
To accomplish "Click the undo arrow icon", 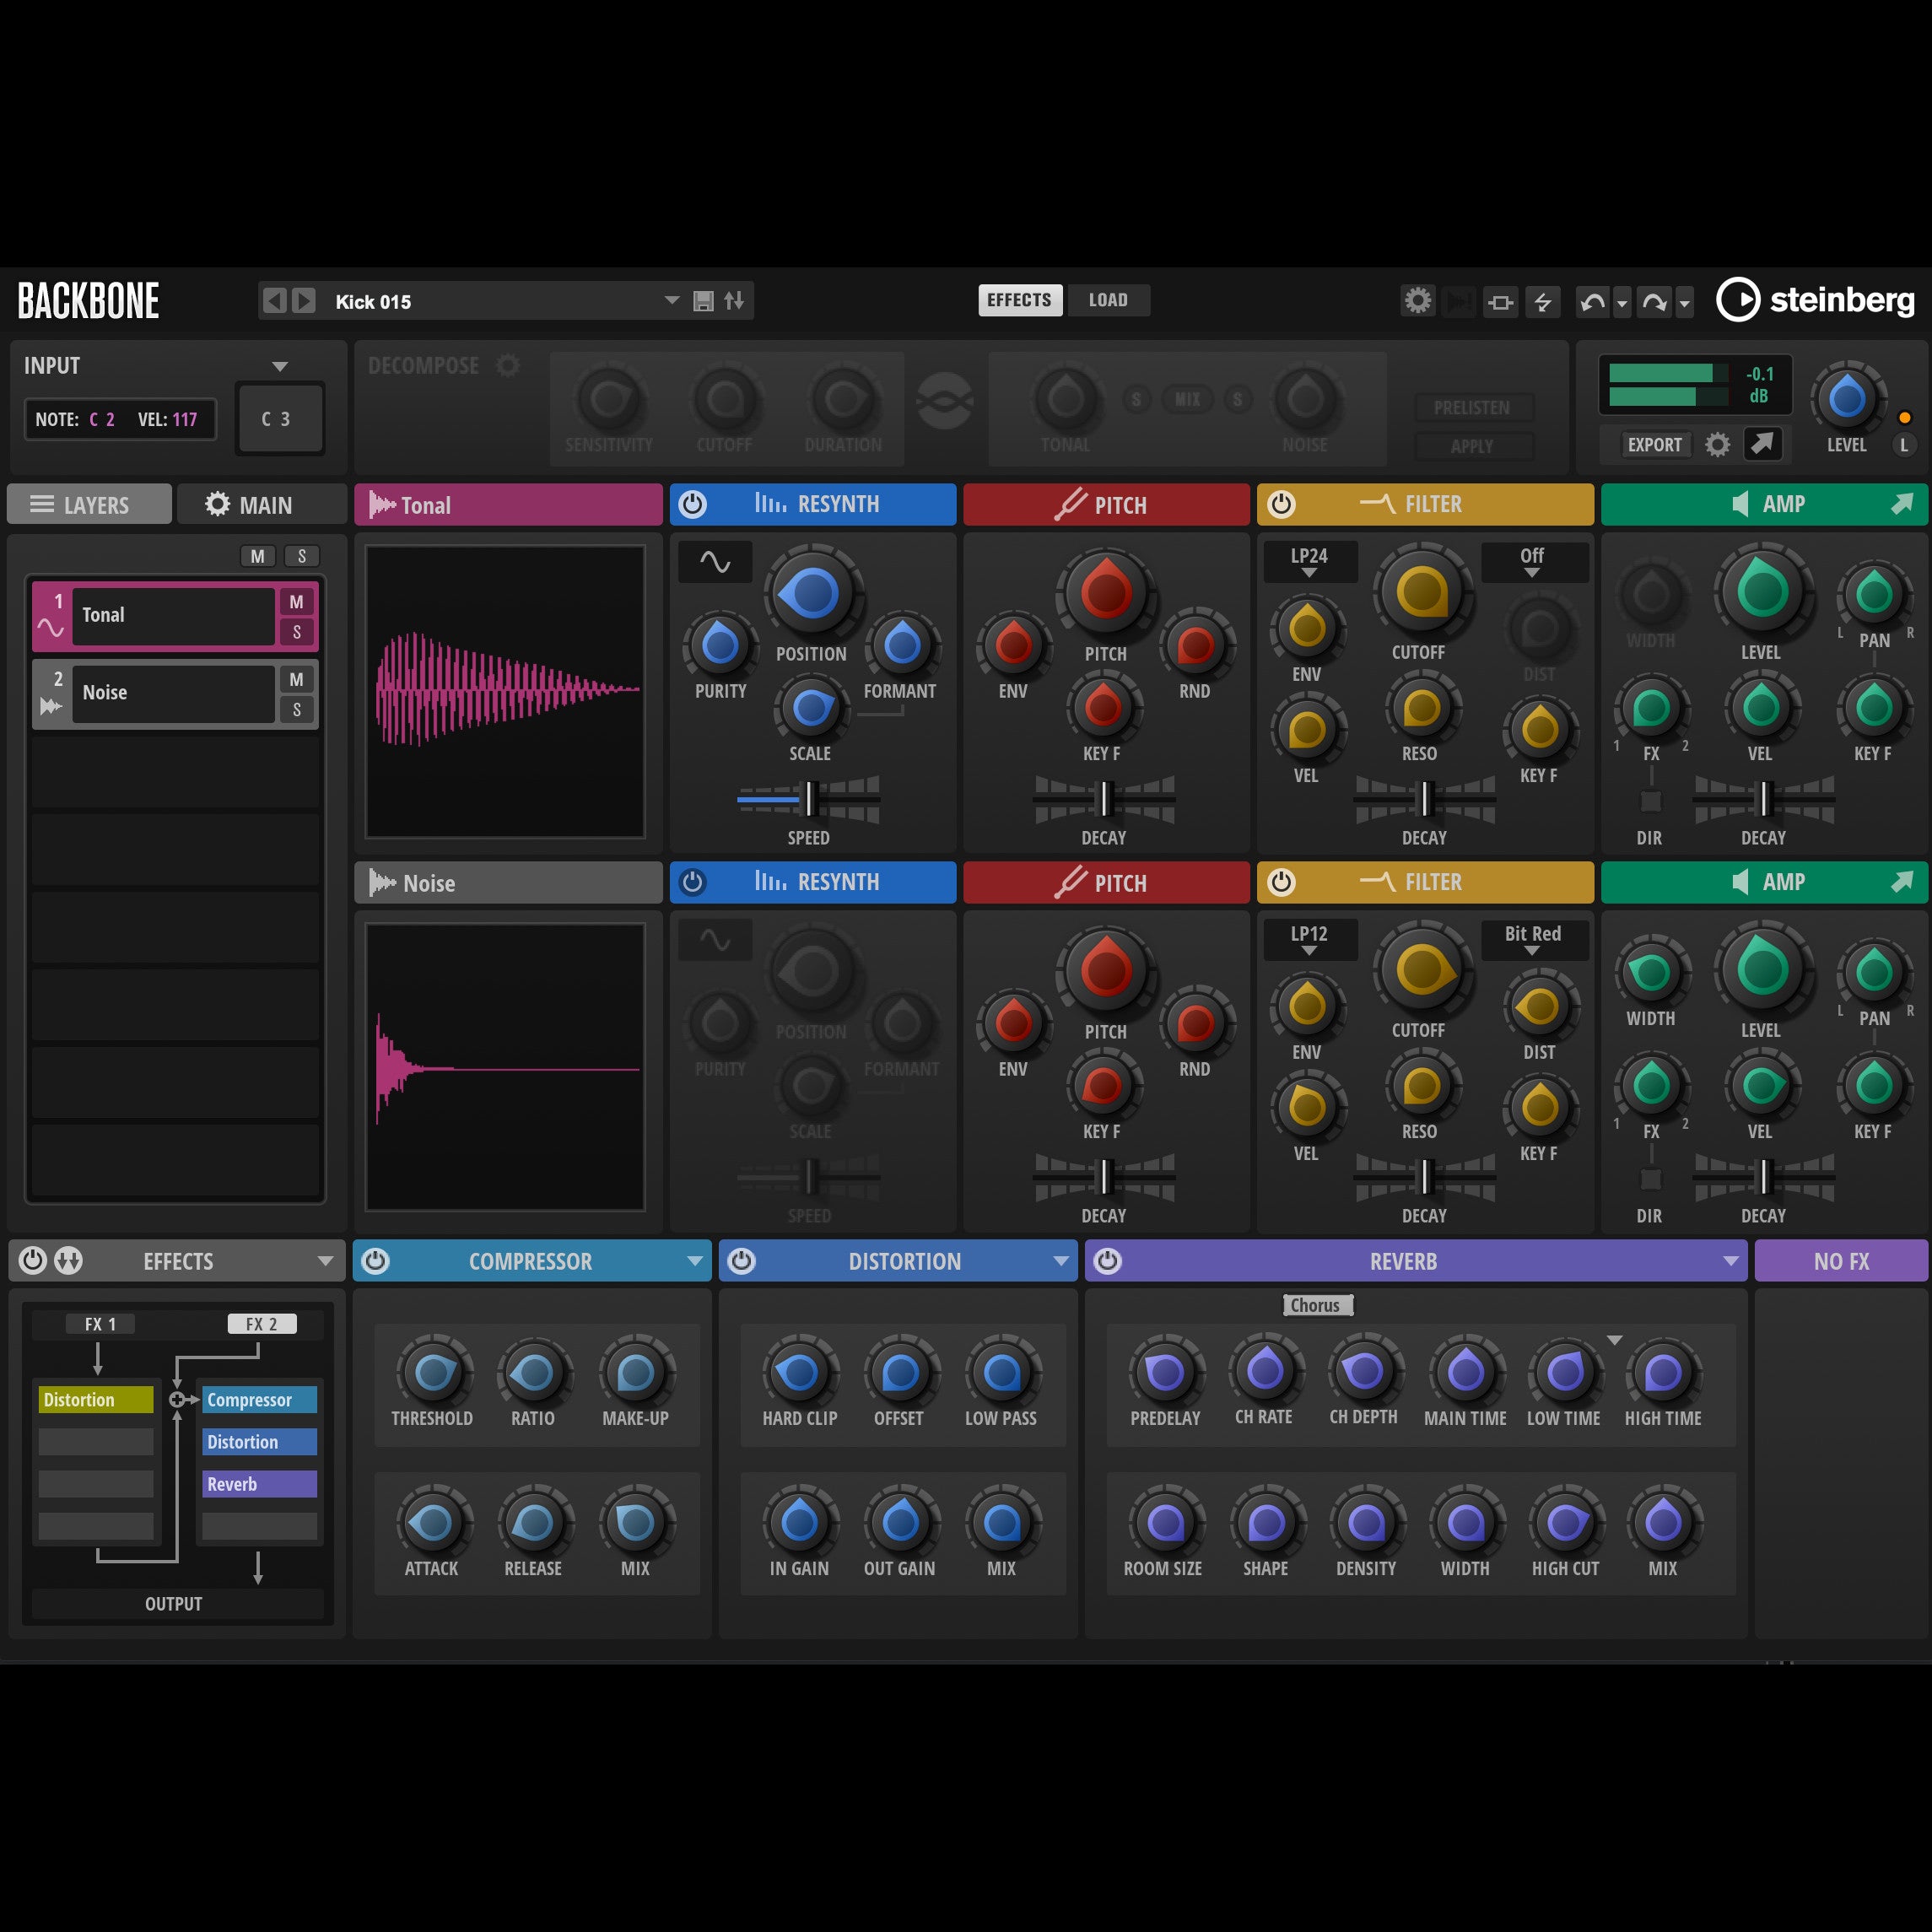I will [1593, 301].
